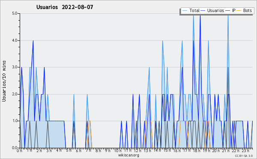Screen dimensions: 257x159
Task: Click the wikiscan.org footer text
Action: coord(128,155)
